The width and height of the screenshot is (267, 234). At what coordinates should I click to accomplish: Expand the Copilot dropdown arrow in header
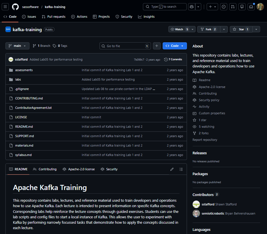tap(198, 7)
